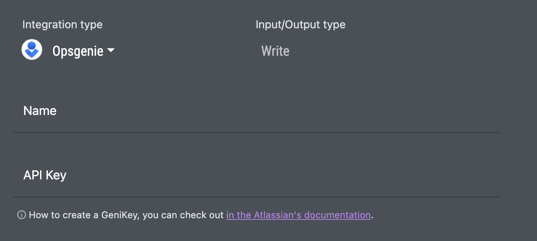This screenshot has width=537, height=241.
Task: Click the info icon beside GeniKey hint
Action: click(22, 215)
